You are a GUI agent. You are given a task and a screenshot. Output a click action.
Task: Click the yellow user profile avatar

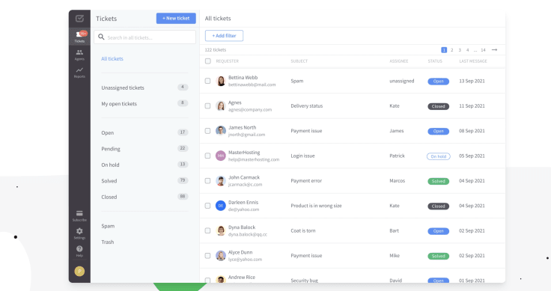(79, 271)
